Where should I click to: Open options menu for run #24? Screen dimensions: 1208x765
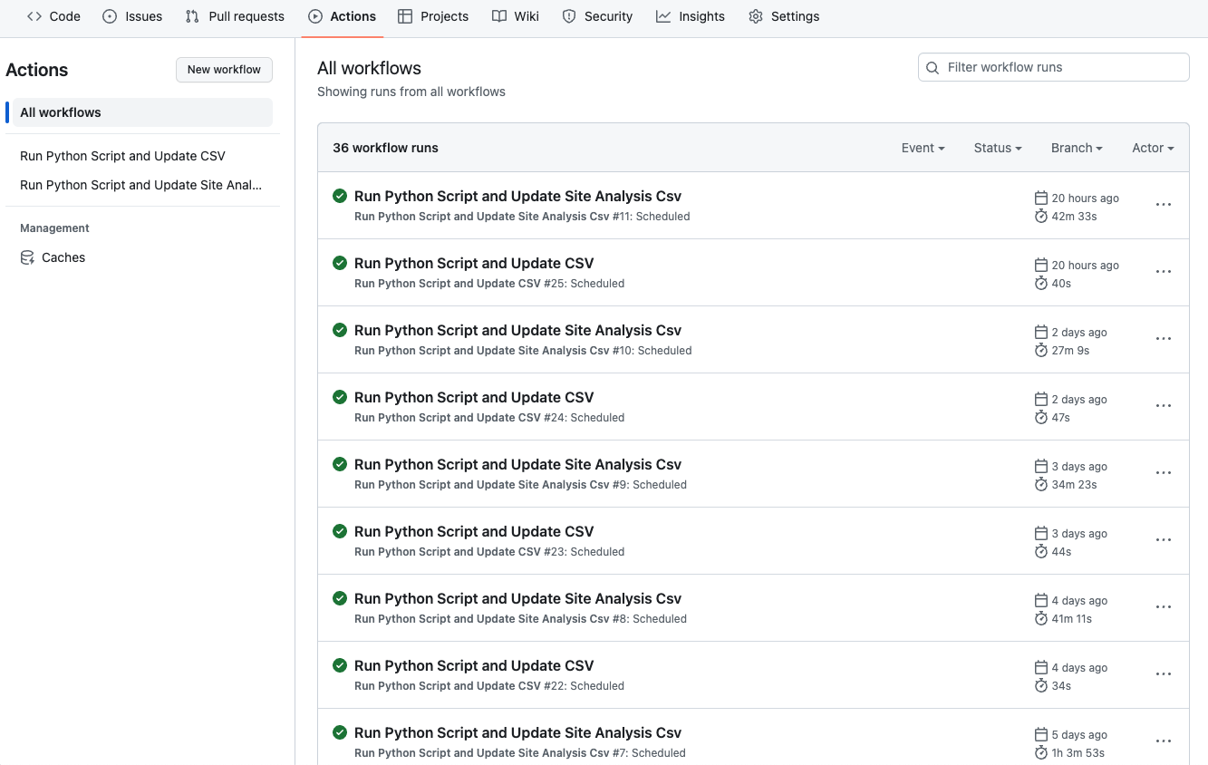pyautogui.click(x=1164, y=406)
